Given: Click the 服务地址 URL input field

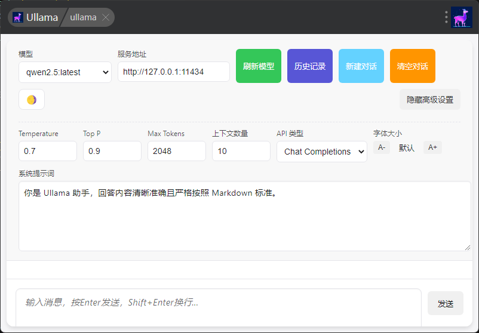Looking at the screenshot, I should (x=174, y=72).
